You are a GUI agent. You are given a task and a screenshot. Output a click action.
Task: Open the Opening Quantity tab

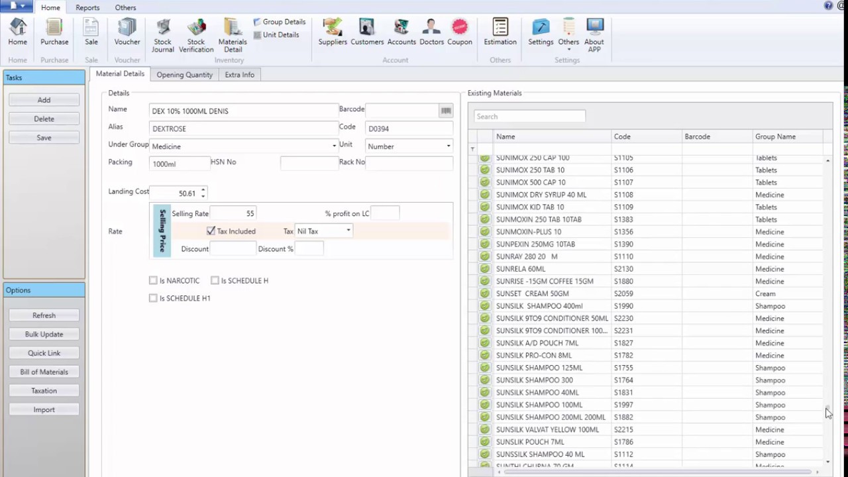pyautogui.click(x=184, y=75)
